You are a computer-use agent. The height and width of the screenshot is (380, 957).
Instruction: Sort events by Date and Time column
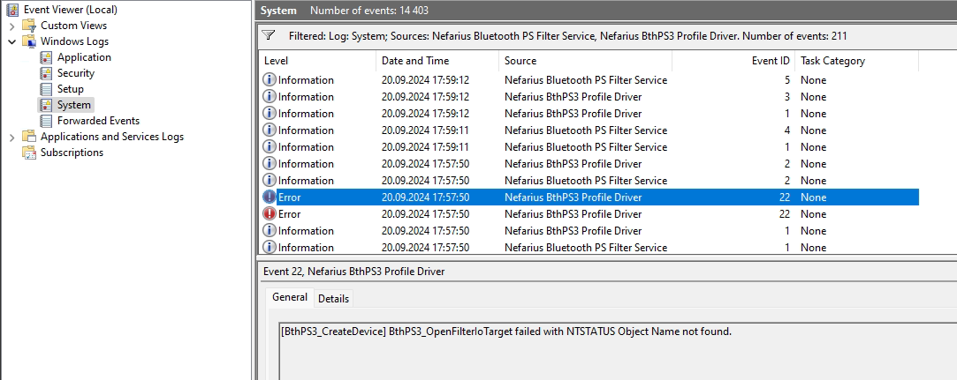coord(437,61)
